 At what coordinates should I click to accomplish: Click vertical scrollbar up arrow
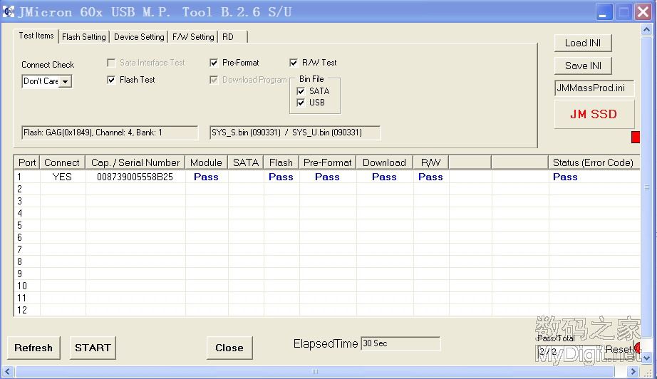pos(646,30)
